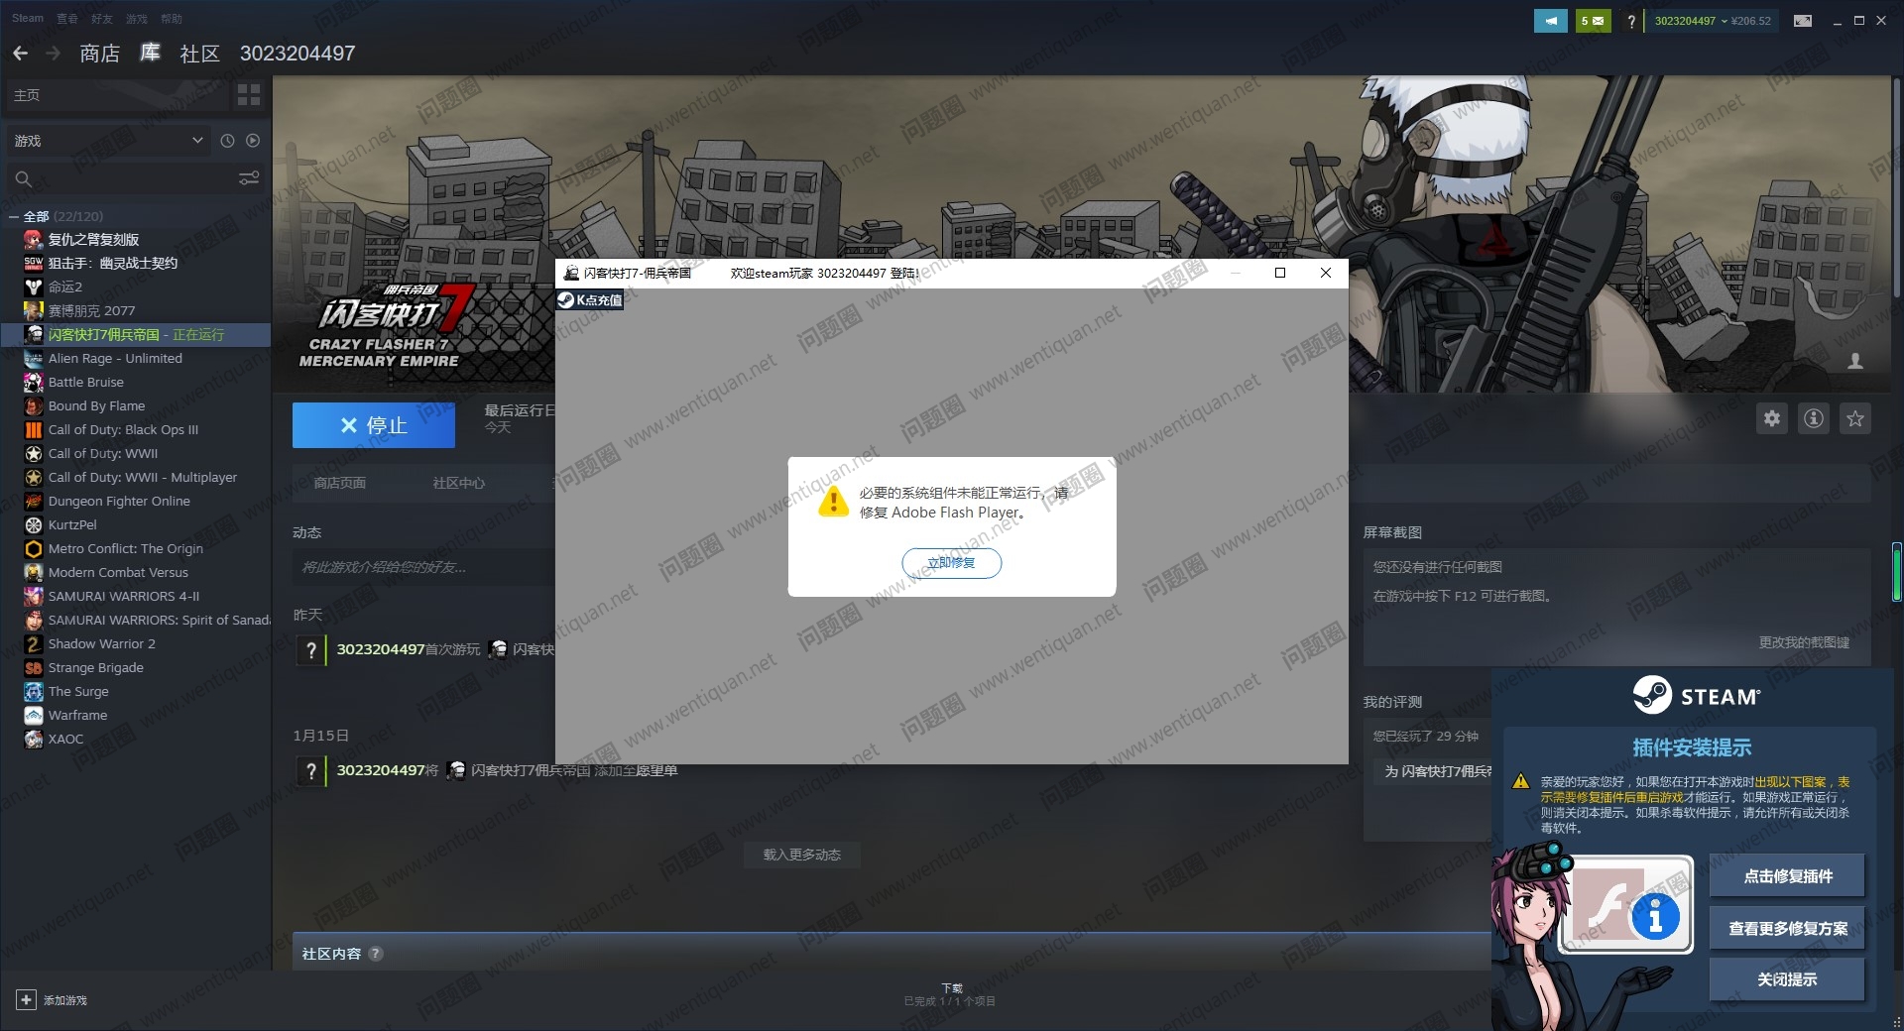Click the 点击修复插件 button
This screenshot has height=1031, width=1904.
click(1787, 876)
